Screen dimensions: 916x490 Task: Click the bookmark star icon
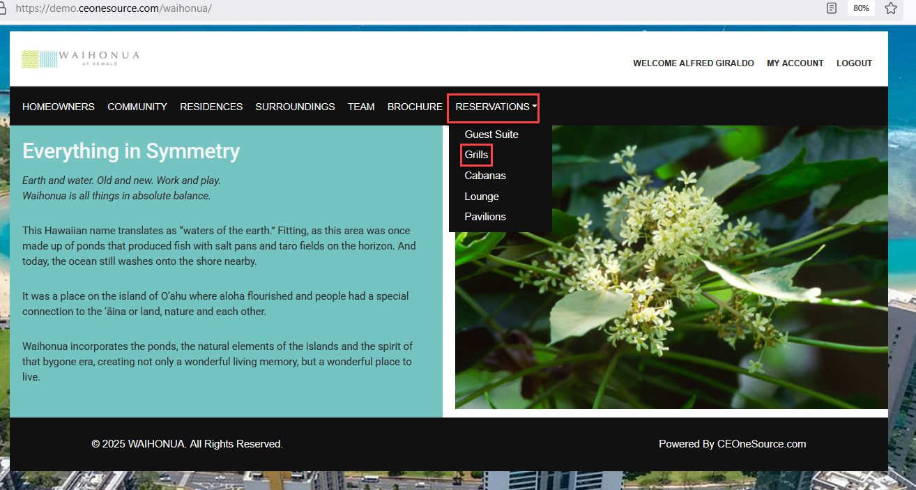pyautogui.click(x=890, y=8)
